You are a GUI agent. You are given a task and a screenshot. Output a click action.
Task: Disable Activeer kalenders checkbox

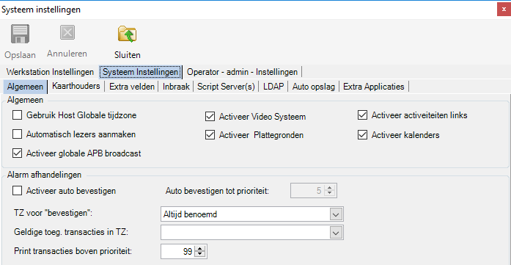(x=362, y=135)
